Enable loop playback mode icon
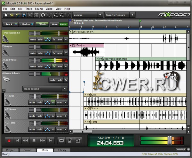192x158 pixels. click(61, 140)
